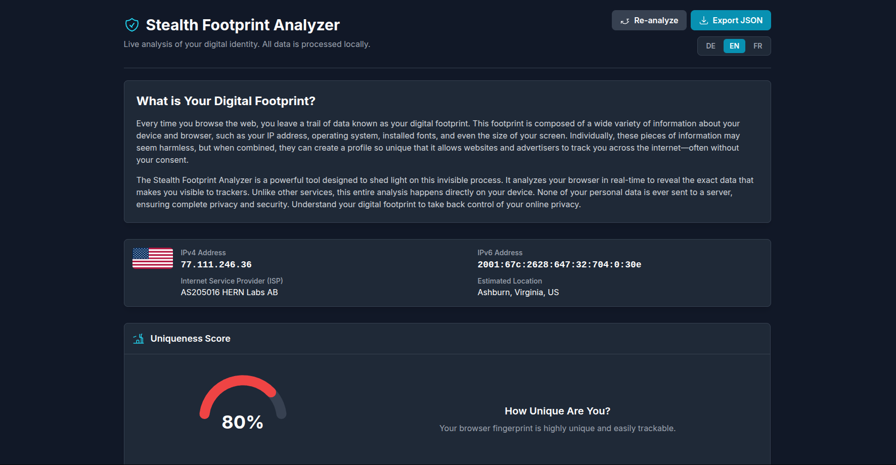The image size is (896, 465).
Task: Click the refresh icon in Re-analyze
Action: click(625, 21)
